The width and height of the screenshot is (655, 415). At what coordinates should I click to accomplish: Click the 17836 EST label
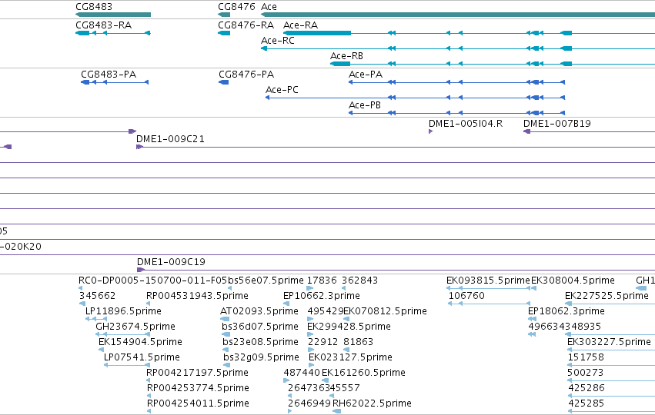(322, 281)
